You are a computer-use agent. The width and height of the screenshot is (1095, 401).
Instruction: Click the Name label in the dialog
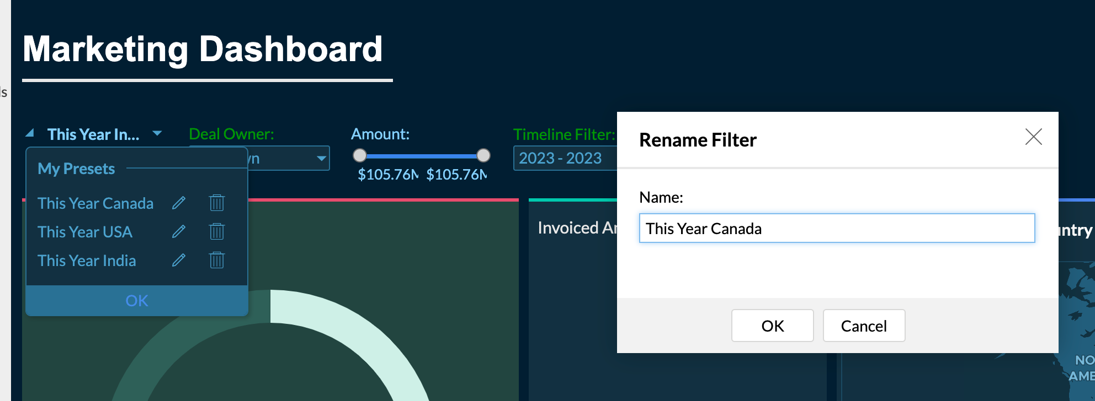(661, 197)
